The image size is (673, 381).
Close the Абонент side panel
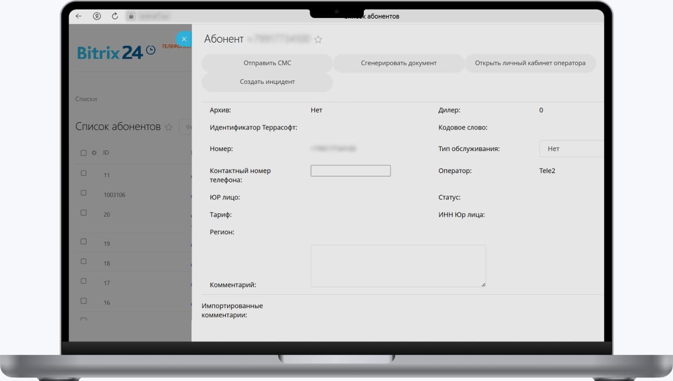coord(184,39)
